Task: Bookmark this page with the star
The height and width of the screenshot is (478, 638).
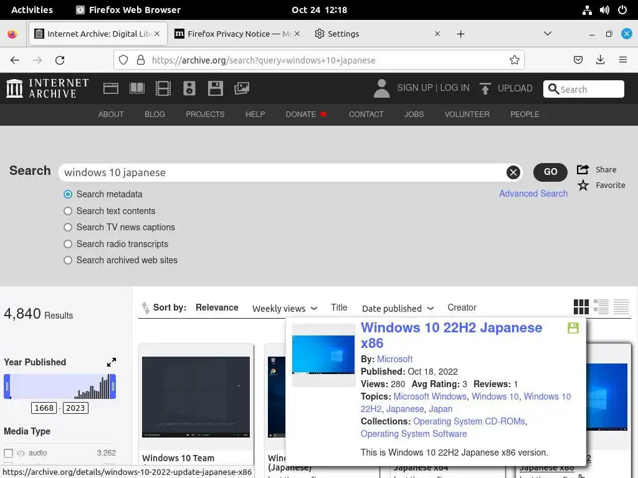Action: pyautogui.click(x=514, y=60)
